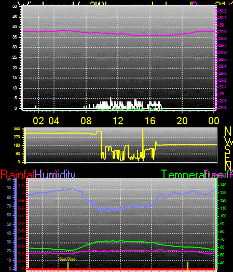Click red rainfall axis value 0.5
The height and width of the screenshot is (272, 233).
(21, 231)
